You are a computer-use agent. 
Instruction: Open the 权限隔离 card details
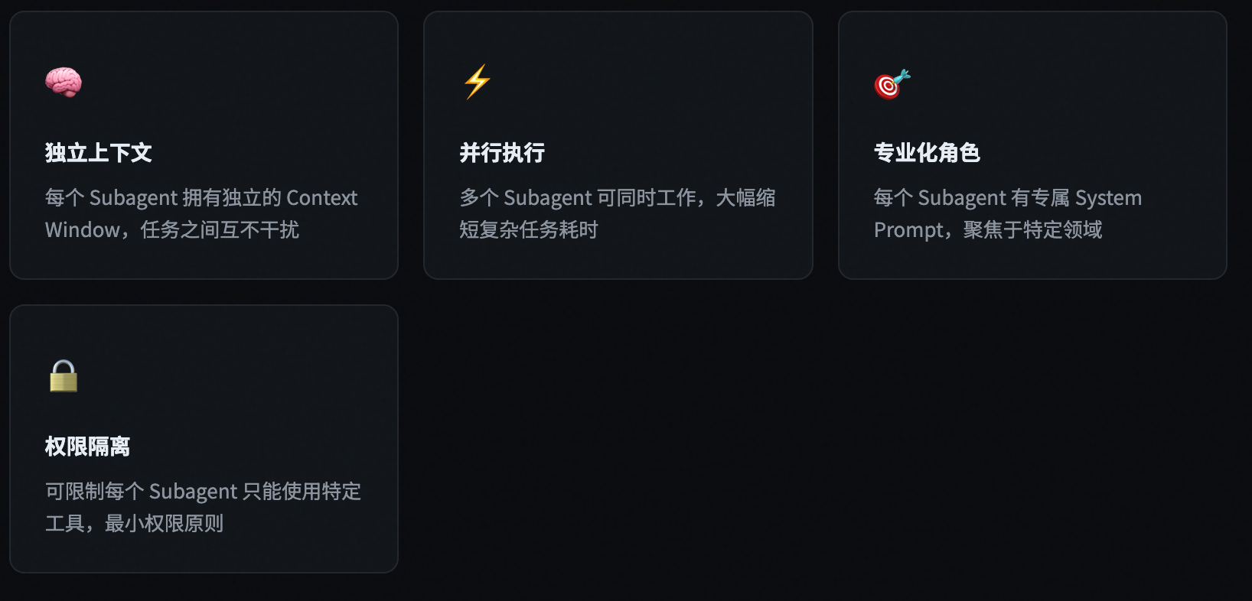pos(203,437)
